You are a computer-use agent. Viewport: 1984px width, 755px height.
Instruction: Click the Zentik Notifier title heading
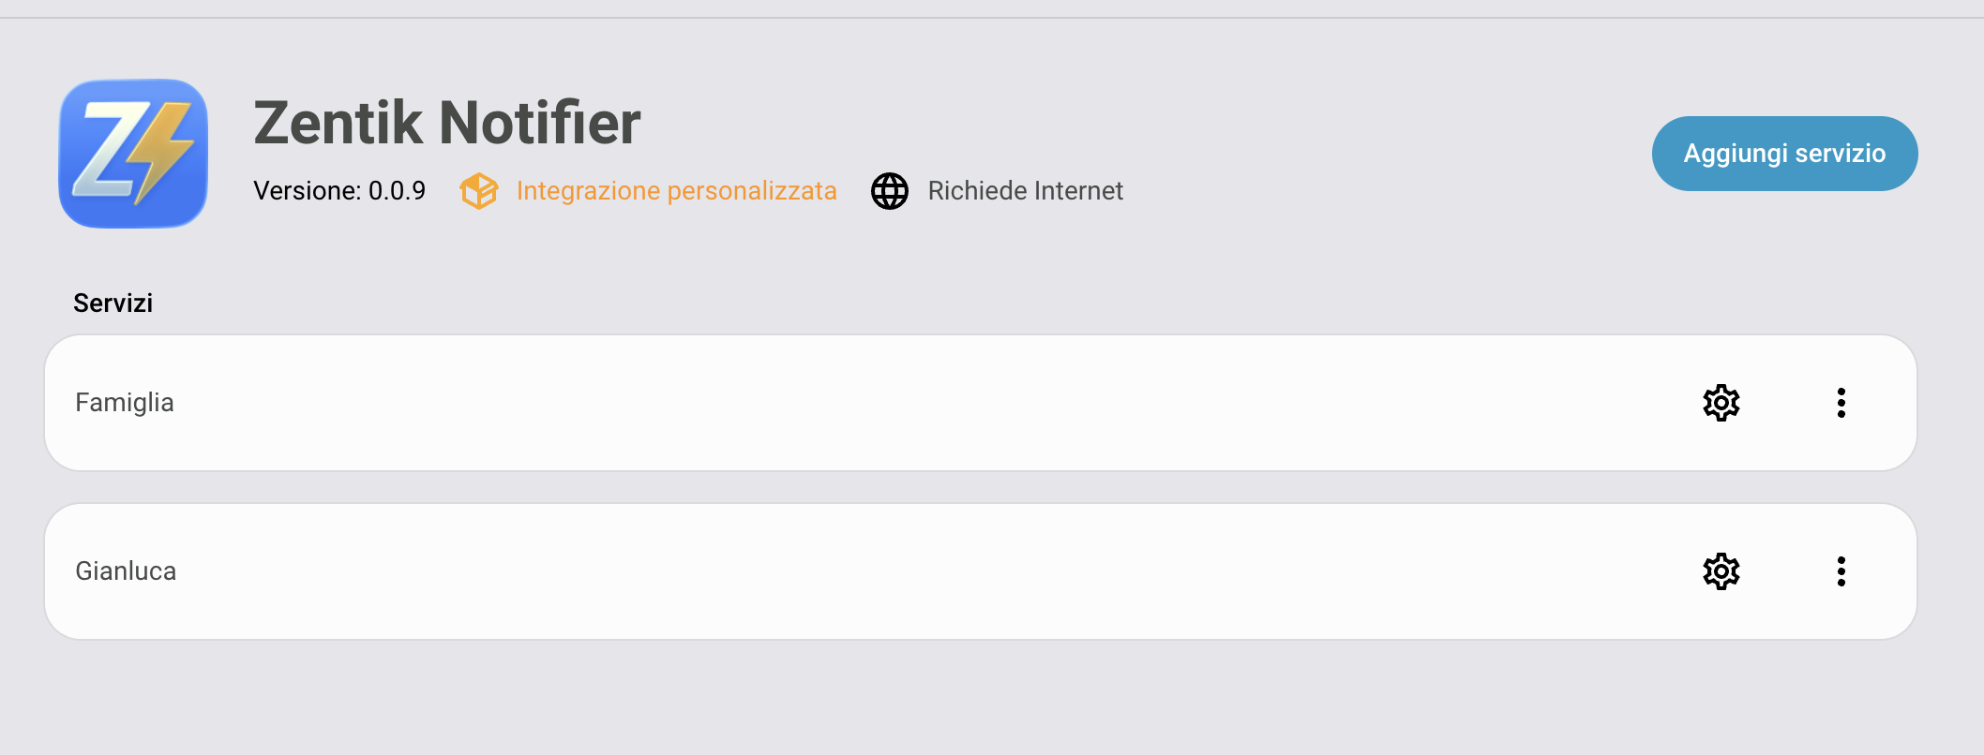point(447,123)
